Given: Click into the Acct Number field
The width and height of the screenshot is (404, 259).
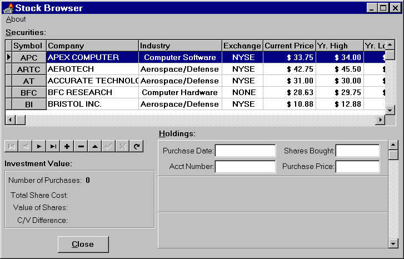Looking at the screenshot, I should [x=245, y=166].
